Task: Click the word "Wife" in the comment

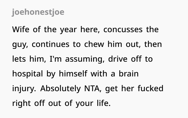Action: tap(21, 29)
